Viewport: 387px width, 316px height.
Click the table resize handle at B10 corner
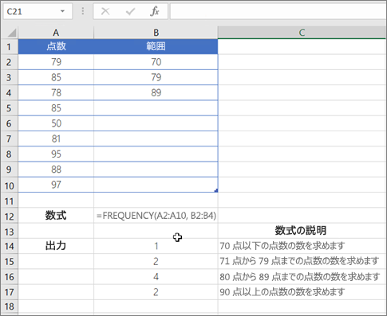pyautogui.click(x=216, y=190)
